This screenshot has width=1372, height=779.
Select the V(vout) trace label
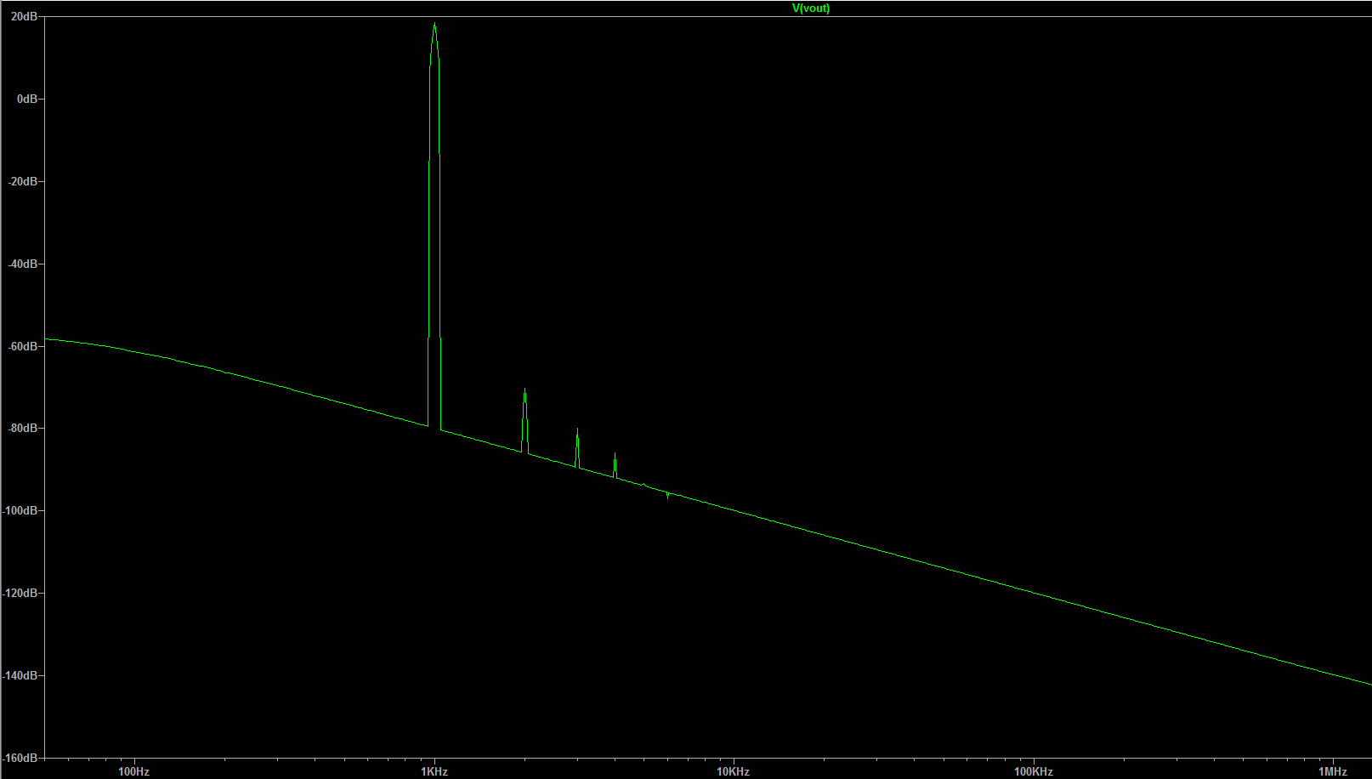pos(810,9)
